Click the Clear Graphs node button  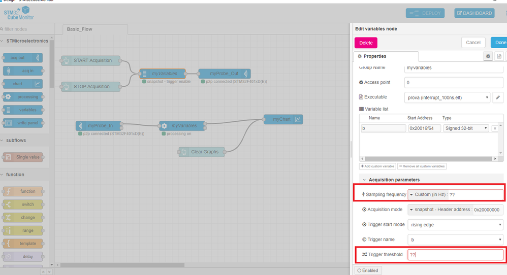point(184,152)
